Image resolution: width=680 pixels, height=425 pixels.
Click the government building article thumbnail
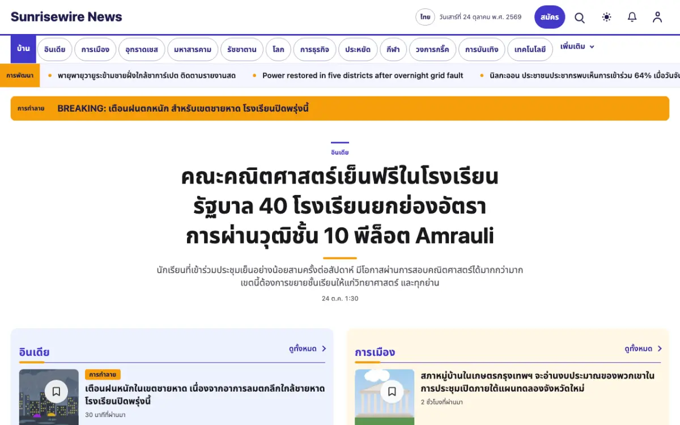(x=385, y=397)
